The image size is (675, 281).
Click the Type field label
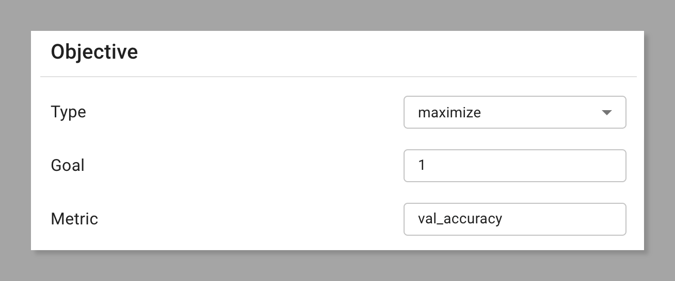(68, 112)
